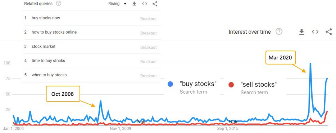Download the Related queries data

point(134,4)
